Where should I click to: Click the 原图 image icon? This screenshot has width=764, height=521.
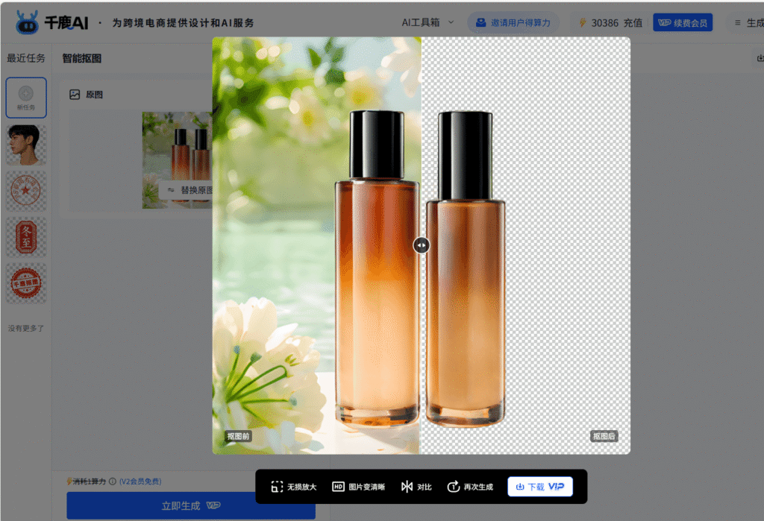tap(75, 95)
